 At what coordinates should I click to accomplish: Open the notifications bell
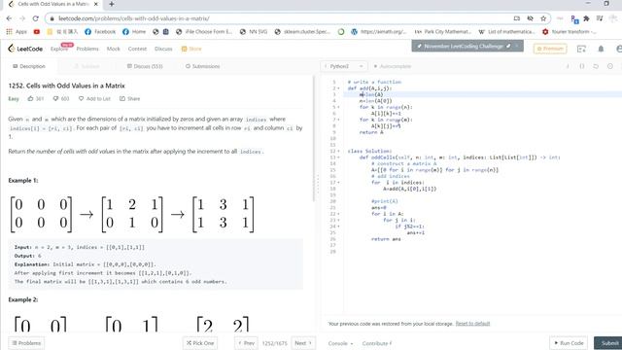[x=601, y=49]
